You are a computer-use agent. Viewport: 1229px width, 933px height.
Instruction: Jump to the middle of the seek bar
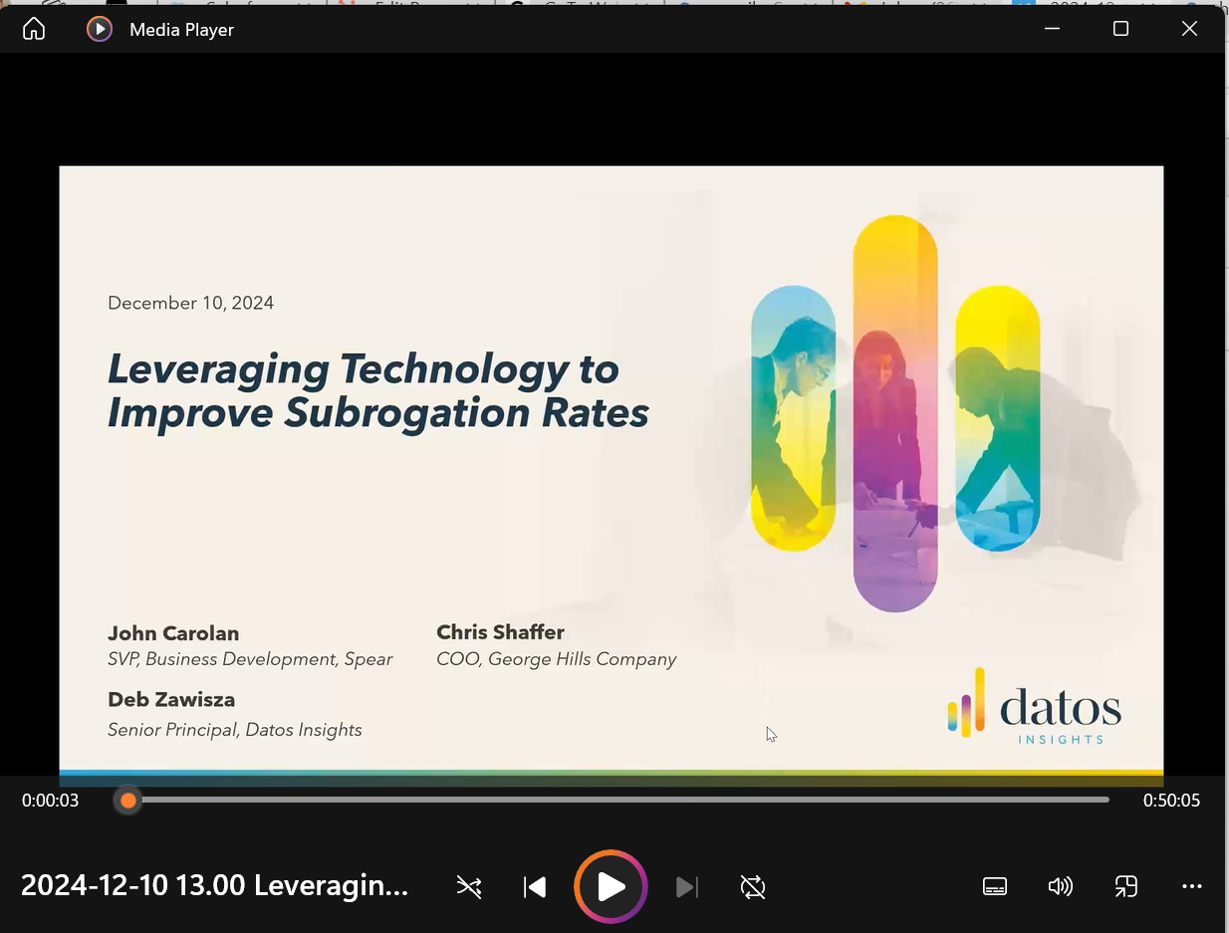coord(617,800)
